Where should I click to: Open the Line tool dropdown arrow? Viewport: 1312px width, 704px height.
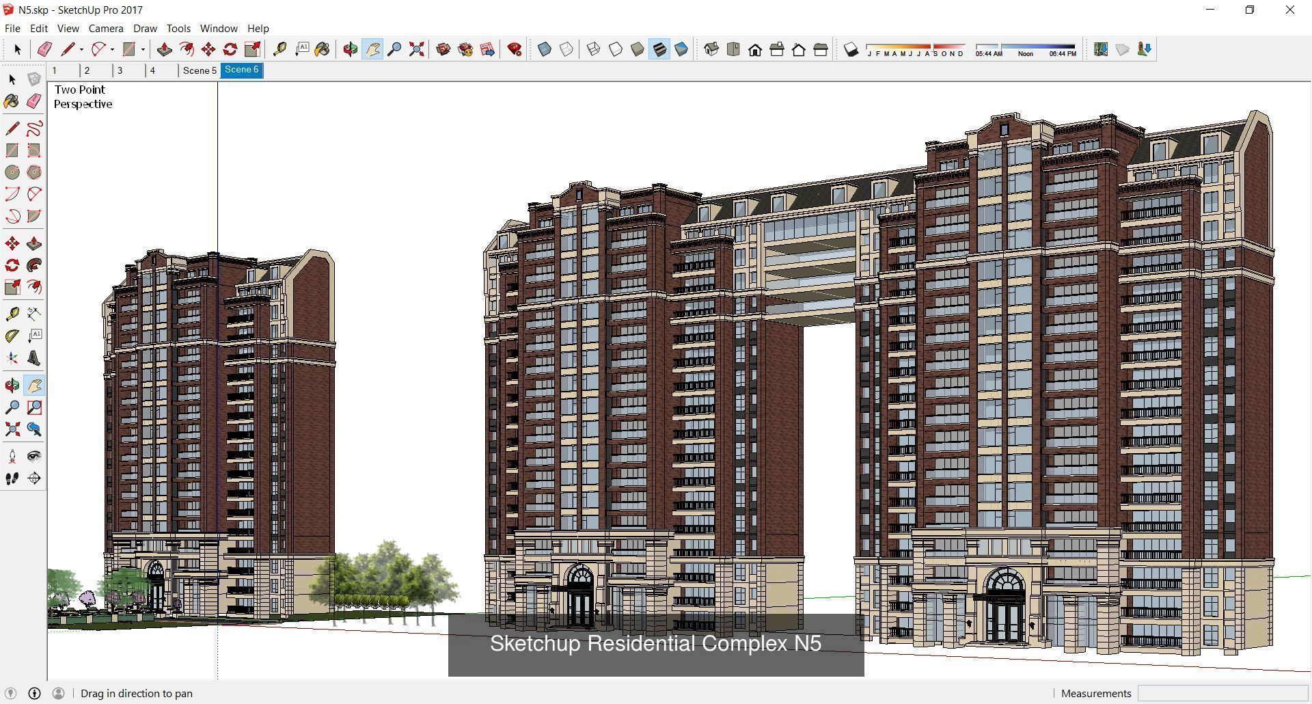pos(81,49)
